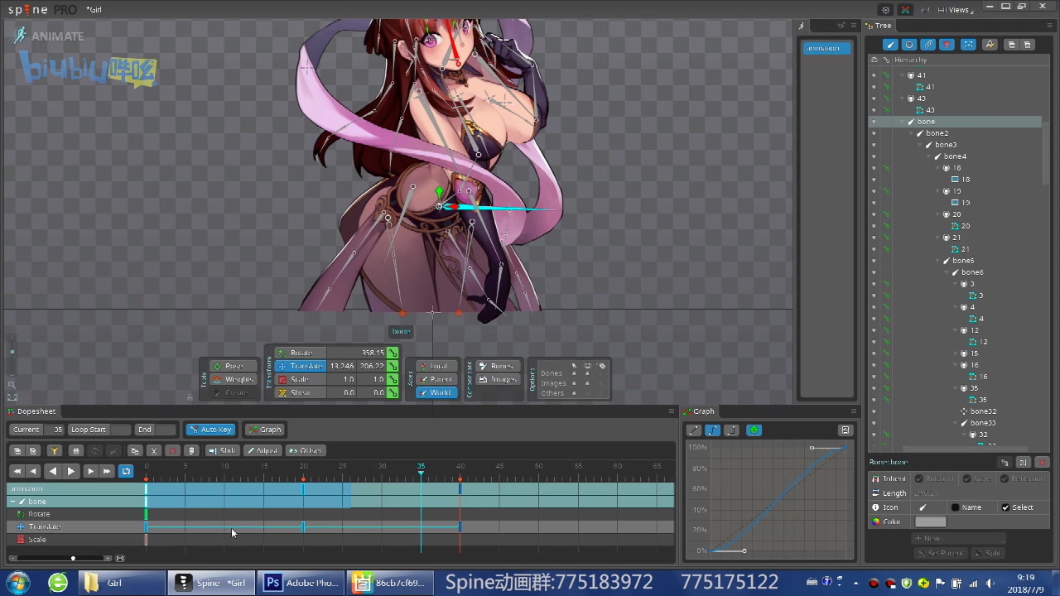Image resolution: width=1060 pixels, height=596 pixels.
Task: Play the animation forward
Action: 71,471
